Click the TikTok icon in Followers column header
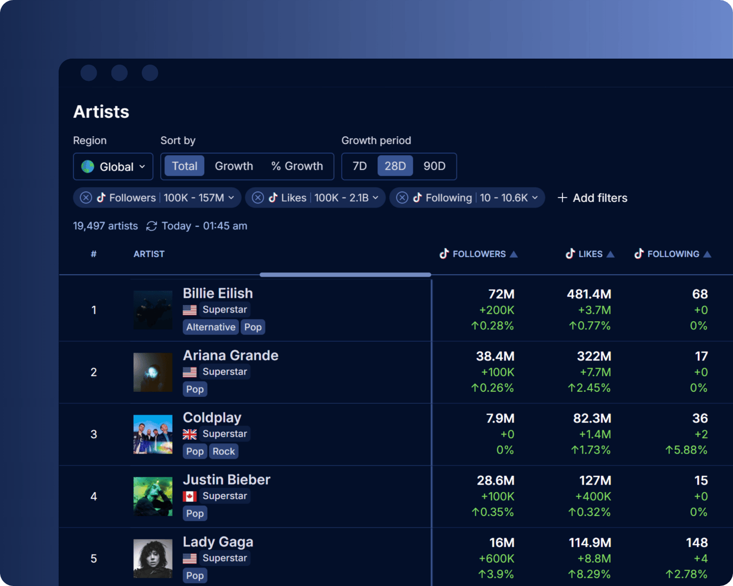 click(444, 254)
